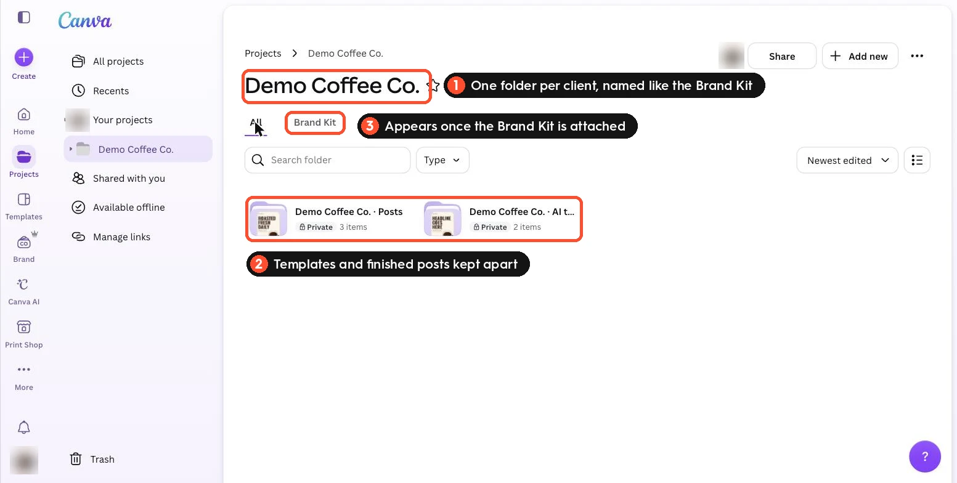The image size is (957, 483).
Task: Click the Search folder field
Action: (328, 160)
